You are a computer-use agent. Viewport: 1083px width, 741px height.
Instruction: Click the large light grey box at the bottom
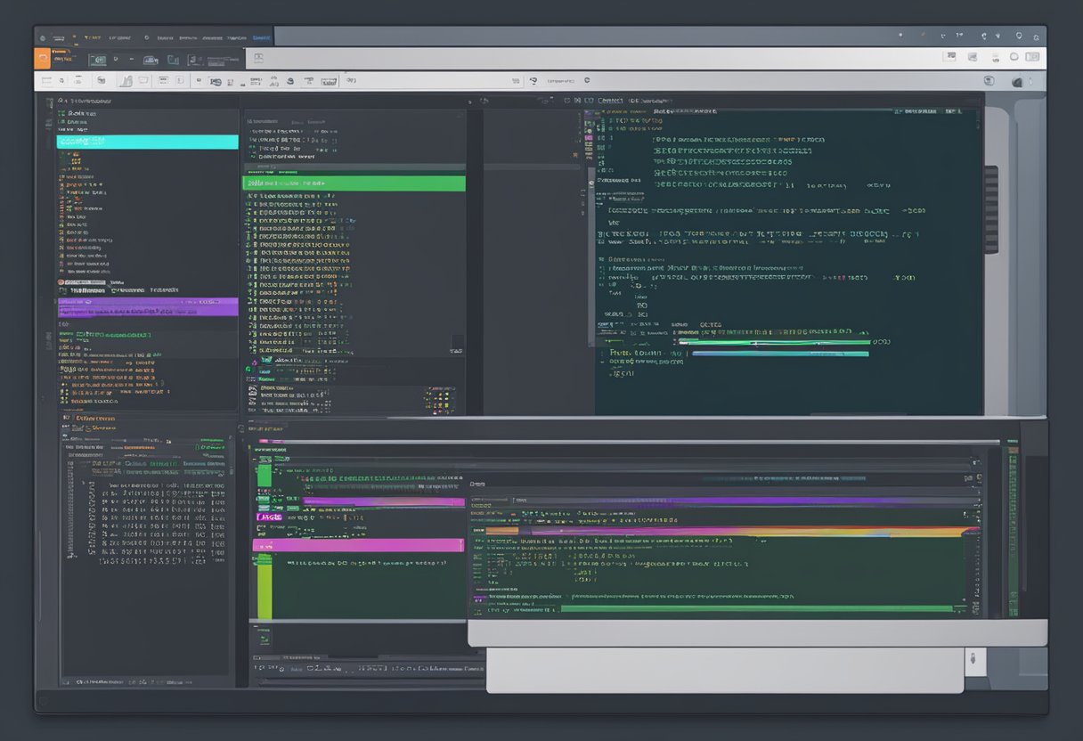tap(724, 670)
